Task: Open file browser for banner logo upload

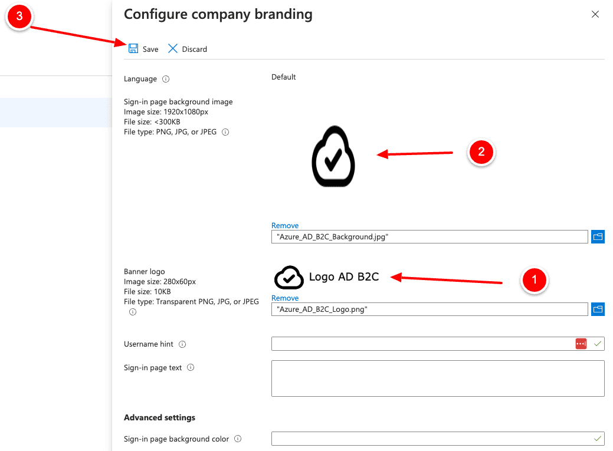Action: point(598,309)
